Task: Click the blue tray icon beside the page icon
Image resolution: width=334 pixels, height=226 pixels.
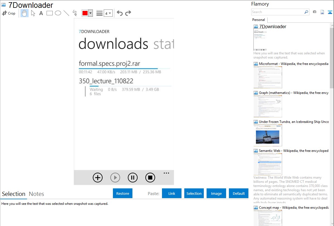Action: pos(330,12)
